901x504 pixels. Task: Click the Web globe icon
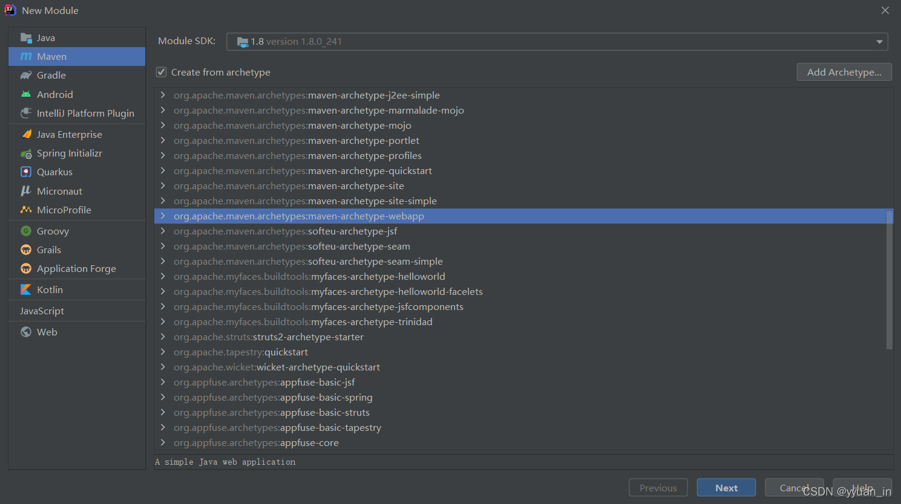[26, 332]
